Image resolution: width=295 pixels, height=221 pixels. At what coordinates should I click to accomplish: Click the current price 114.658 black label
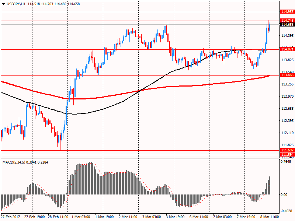point(287,25)
